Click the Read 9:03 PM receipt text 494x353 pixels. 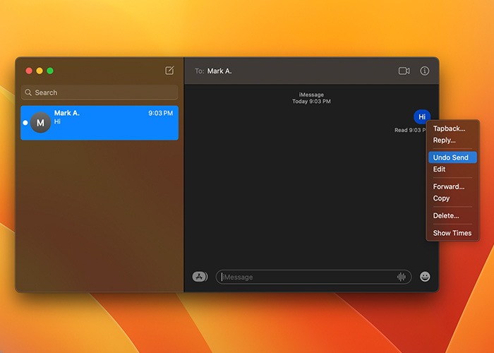coord(410,130)
